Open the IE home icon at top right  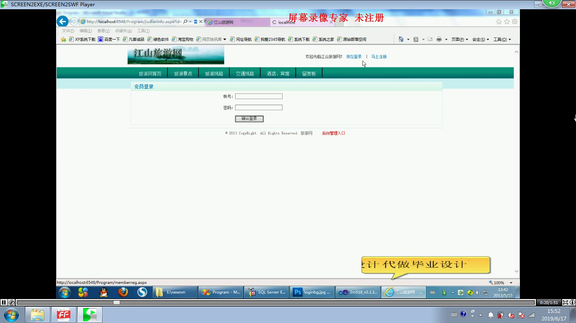(499, 21)
